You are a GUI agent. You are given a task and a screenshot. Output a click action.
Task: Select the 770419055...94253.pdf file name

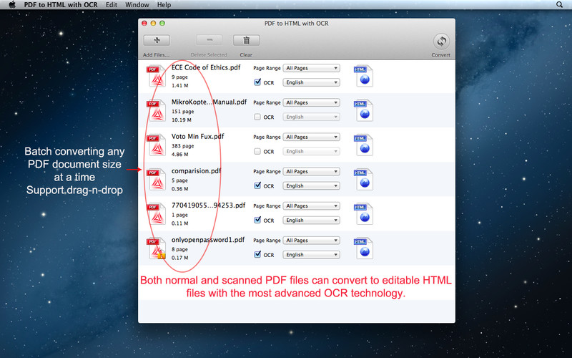[x=208, y=205]
